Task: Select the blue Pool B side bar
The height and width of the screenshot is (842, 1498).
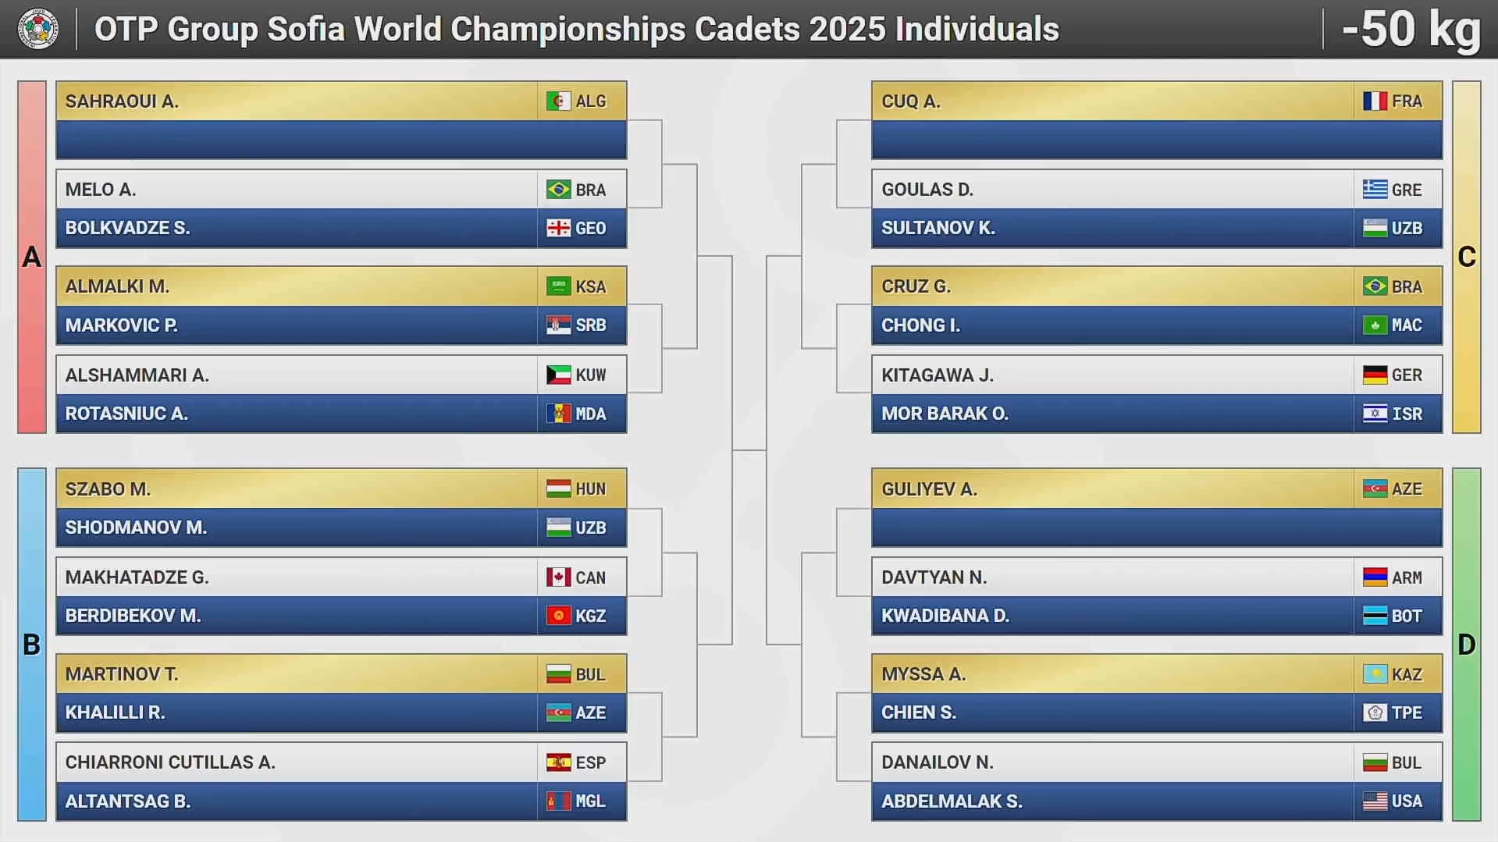Action: point(32,645)
